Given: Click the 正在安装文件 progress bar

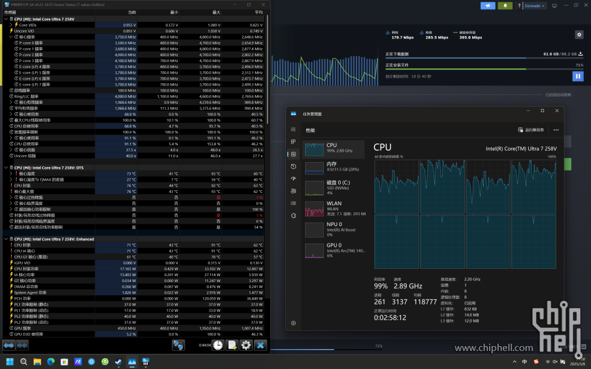Looking at the screenshot, I should (484, 69).
